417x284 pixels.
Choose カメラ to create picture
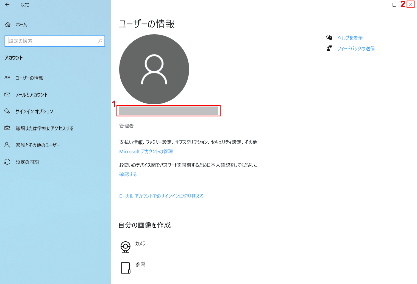click(x=140, y=244)
